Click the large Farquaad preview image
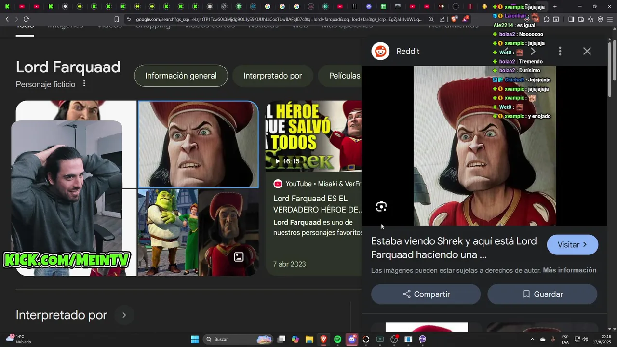This screenshot has width=617, height=347. click(484, 146)
